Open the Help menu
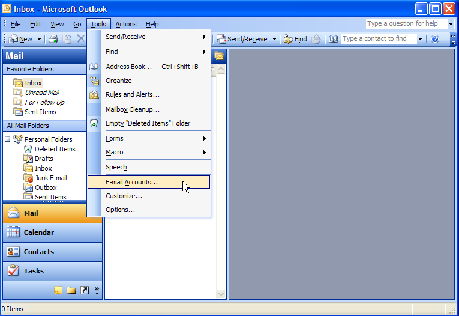This screenshot has height=316, width=459. tap(152, 24)
